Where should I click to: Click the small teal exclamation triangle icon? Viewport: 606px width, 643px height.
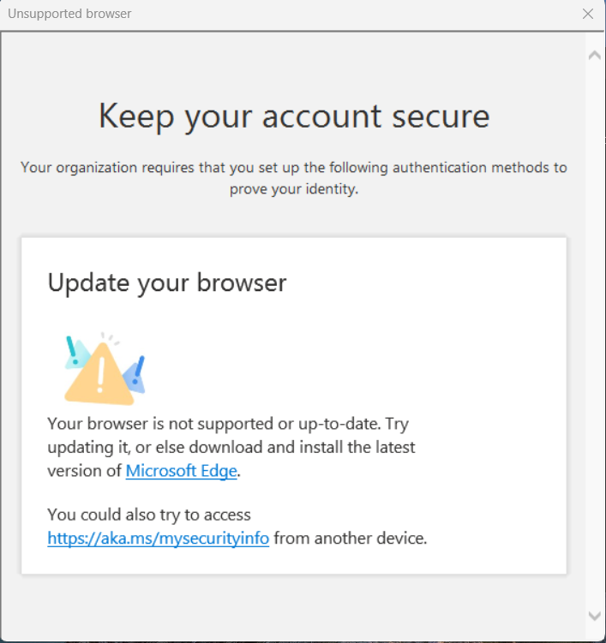point(76,352)
